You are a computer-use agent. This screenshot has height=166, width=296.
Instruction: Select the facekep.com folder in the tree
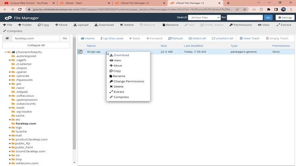click(x=26, y=124)
